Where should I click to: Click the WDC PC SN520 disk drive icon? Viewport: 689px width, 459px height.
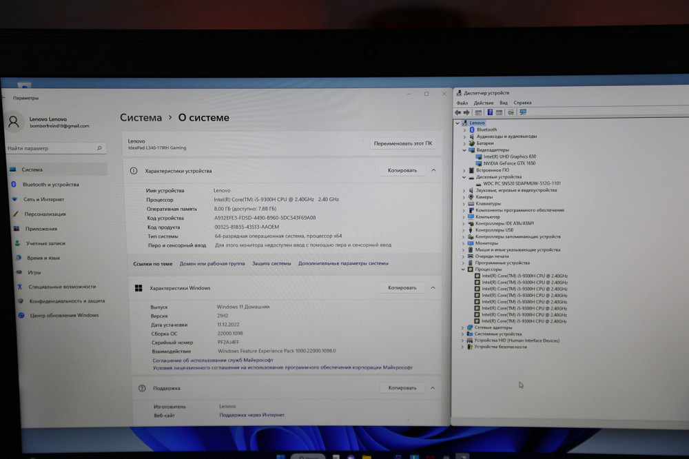click(x=479, y=183)
